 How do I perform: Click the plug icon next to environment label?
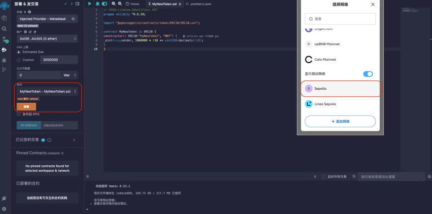[25, 12]
